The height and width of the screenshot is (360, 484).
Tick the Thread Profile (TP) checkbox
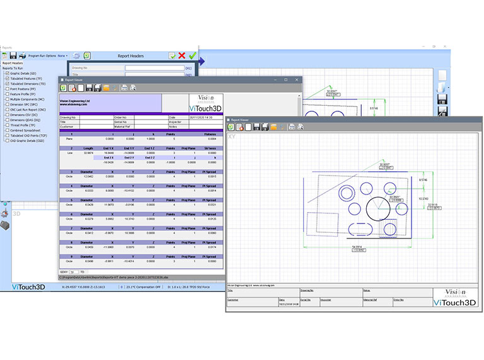click(7, 125)
